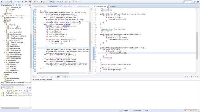Switch to the WorldHandler.java editor tab

pos(54,6)
